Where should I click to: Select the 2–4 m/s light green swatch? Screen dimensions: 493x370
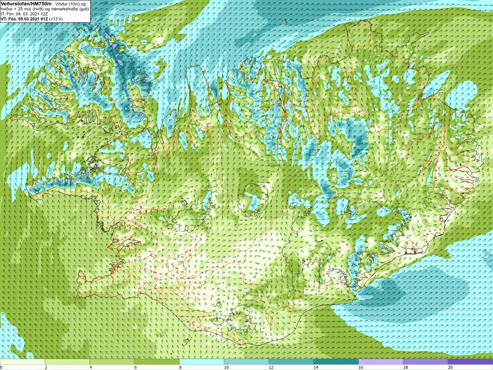(x=67, y=362)
